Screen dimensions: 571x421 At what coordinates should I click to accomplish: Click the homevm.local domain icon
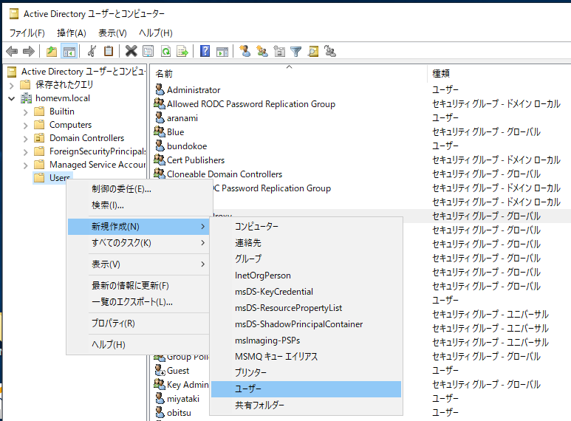pos(26,98)
